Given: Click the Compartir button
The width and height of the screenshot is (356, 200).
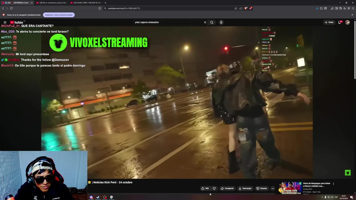Looking at the screenshot, I should 227,188.
